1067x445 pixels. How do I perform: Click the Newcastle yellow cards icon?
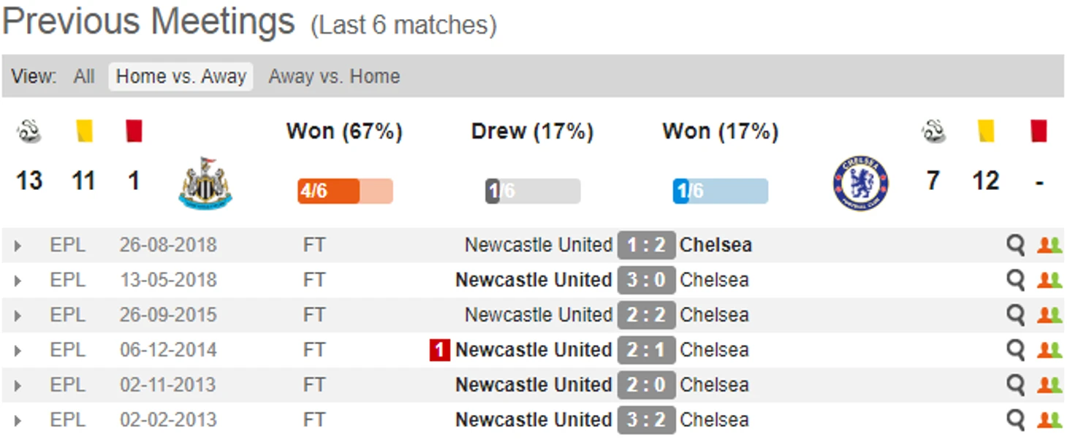click(x=84, y=132)
